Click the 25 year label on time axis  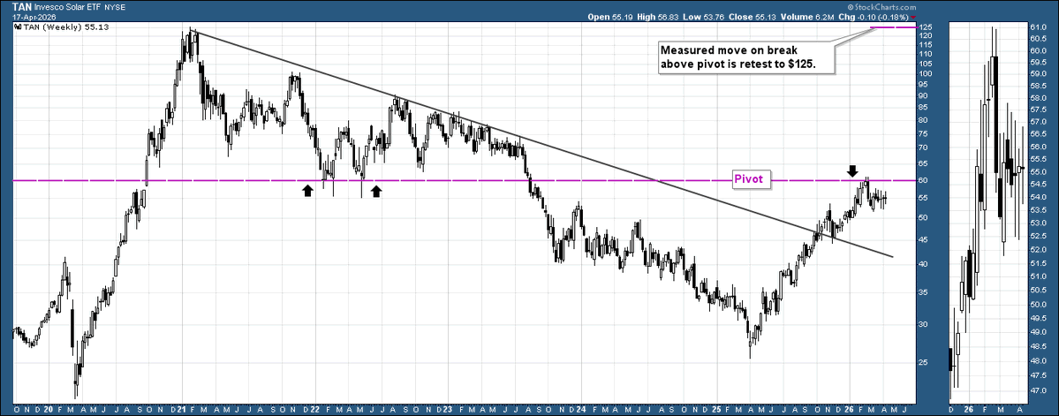[716, 409]
